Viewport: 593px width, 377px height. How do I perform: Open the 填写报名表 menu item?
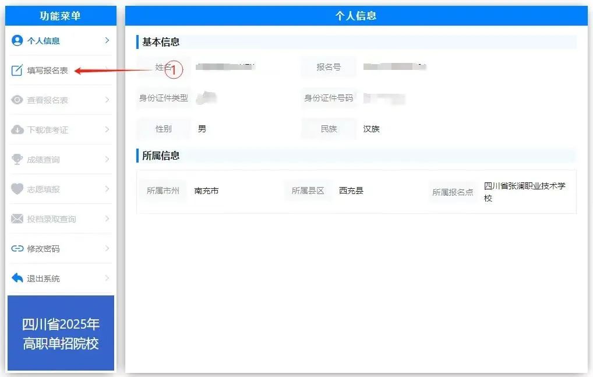click(x=47, y=71)
